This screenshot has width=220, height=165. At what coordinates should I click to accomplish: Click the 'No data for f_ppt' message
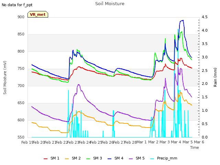click(x=17, y=5)
